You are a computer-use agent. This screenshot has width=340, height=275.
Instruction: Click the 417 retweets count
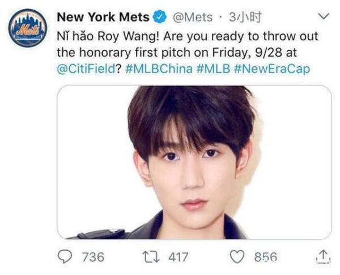coord(178,257)
